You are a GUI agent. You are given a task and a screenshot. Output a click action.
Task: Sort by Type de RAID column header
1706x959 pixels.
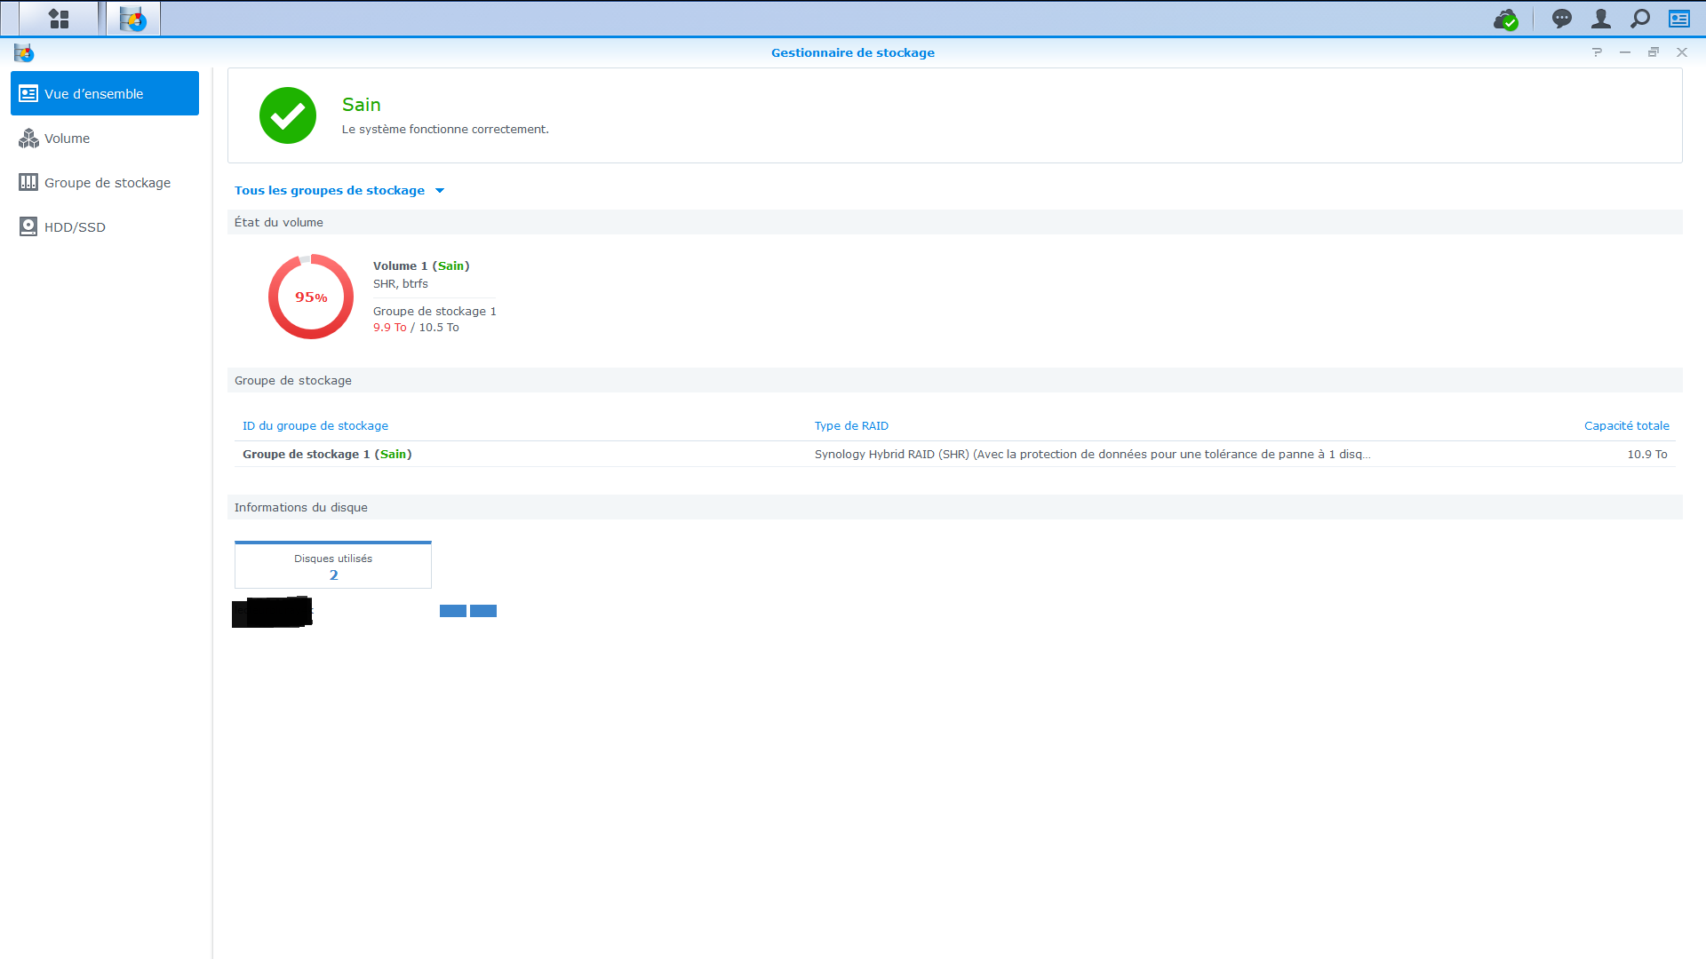click(850, 426)
